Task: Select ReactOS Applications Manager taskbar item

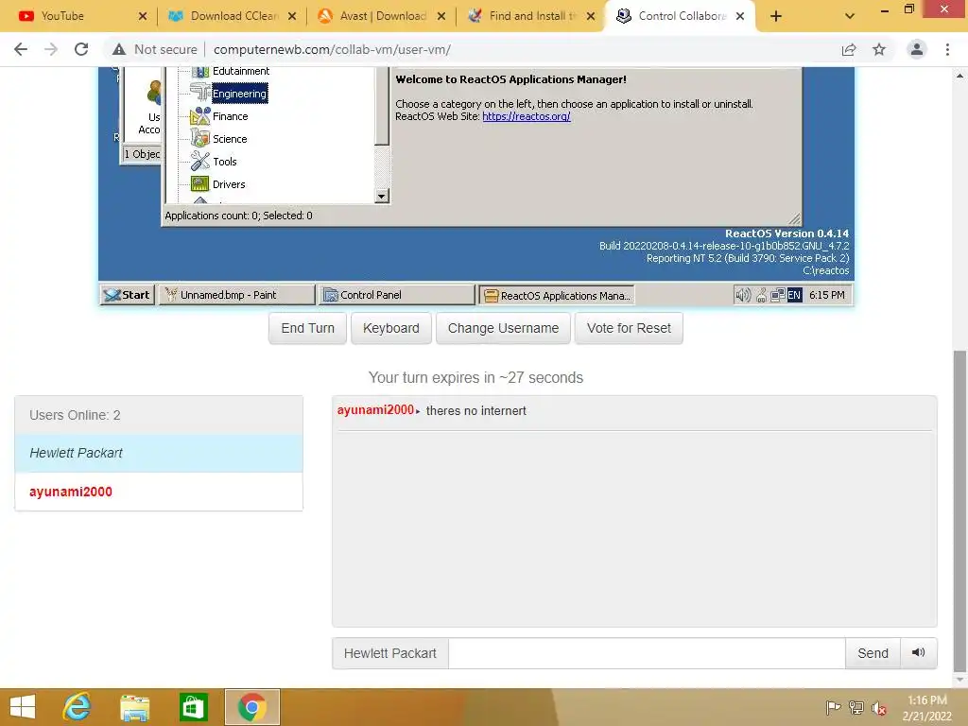Action: click(557, 296)
